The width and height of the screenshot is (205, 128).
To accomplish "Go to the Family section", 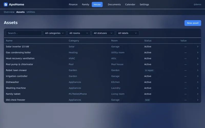I will point(86,4).
